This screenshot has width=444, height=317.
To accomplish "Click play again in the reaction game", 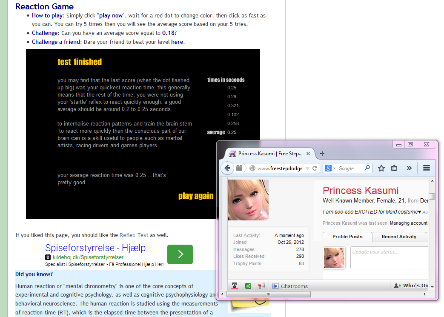I will tap(196, 196).
